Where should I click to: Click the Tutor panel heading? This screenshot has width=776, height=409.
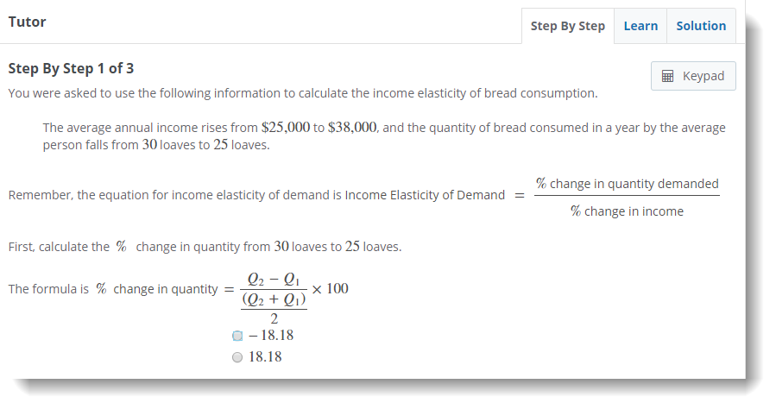click(27, 22)
